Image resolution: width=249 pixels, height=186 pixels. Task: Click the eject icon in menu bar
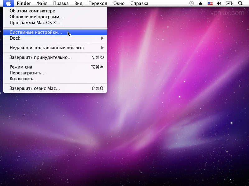tap(200, 3)
